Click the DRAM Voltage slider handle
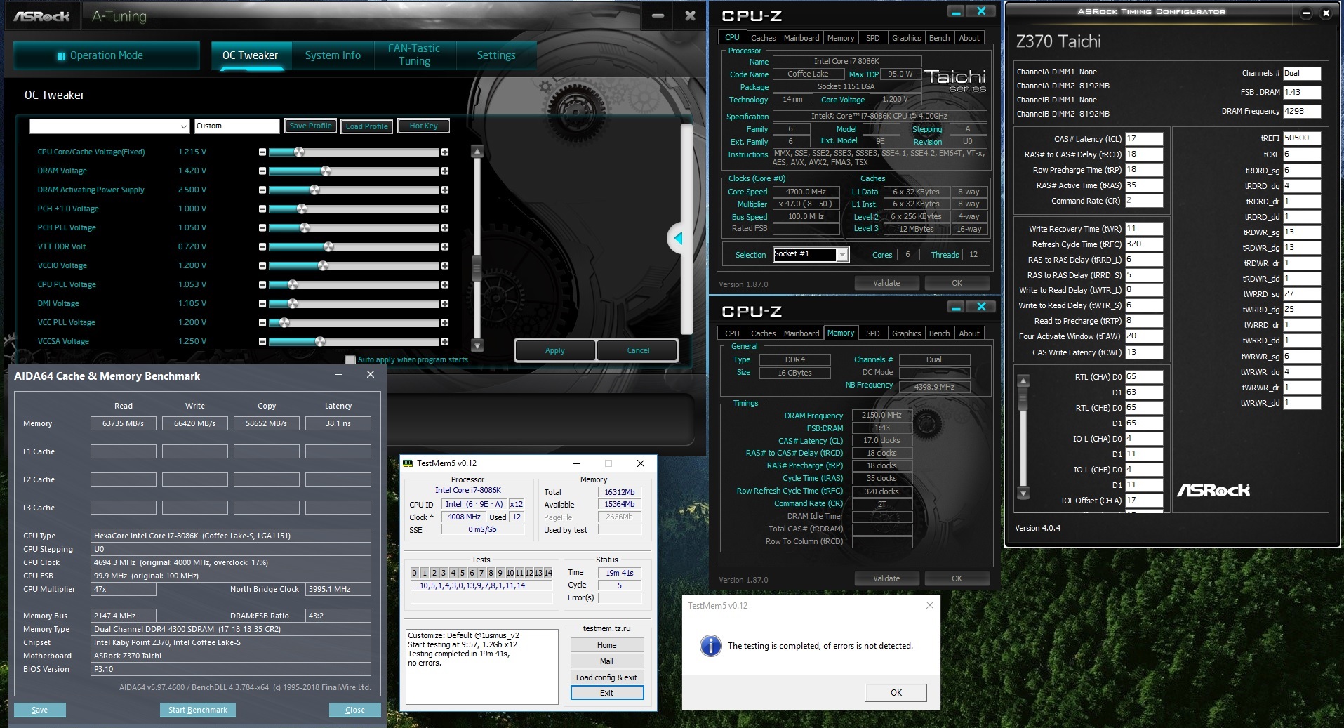1344x728 pixels. 326,171
